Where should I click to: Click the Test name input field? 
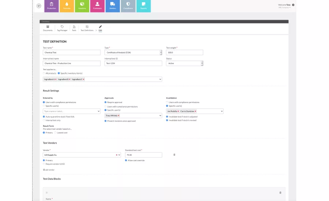[72, 53]
